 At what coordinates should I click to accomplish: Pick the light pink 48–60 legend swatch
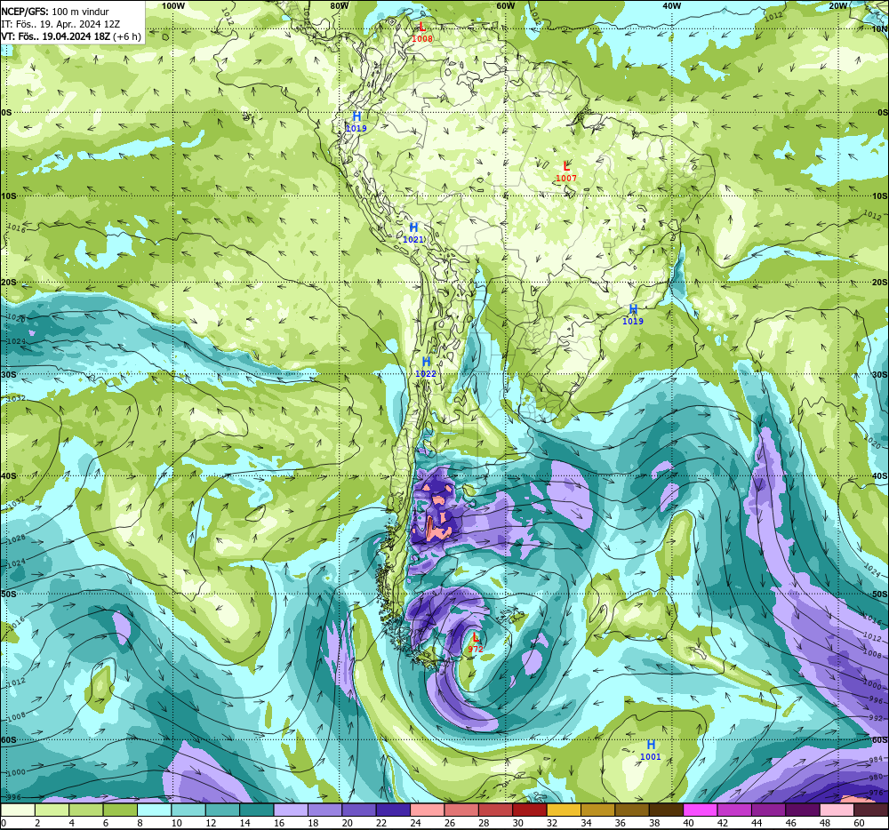pos(837,810)
